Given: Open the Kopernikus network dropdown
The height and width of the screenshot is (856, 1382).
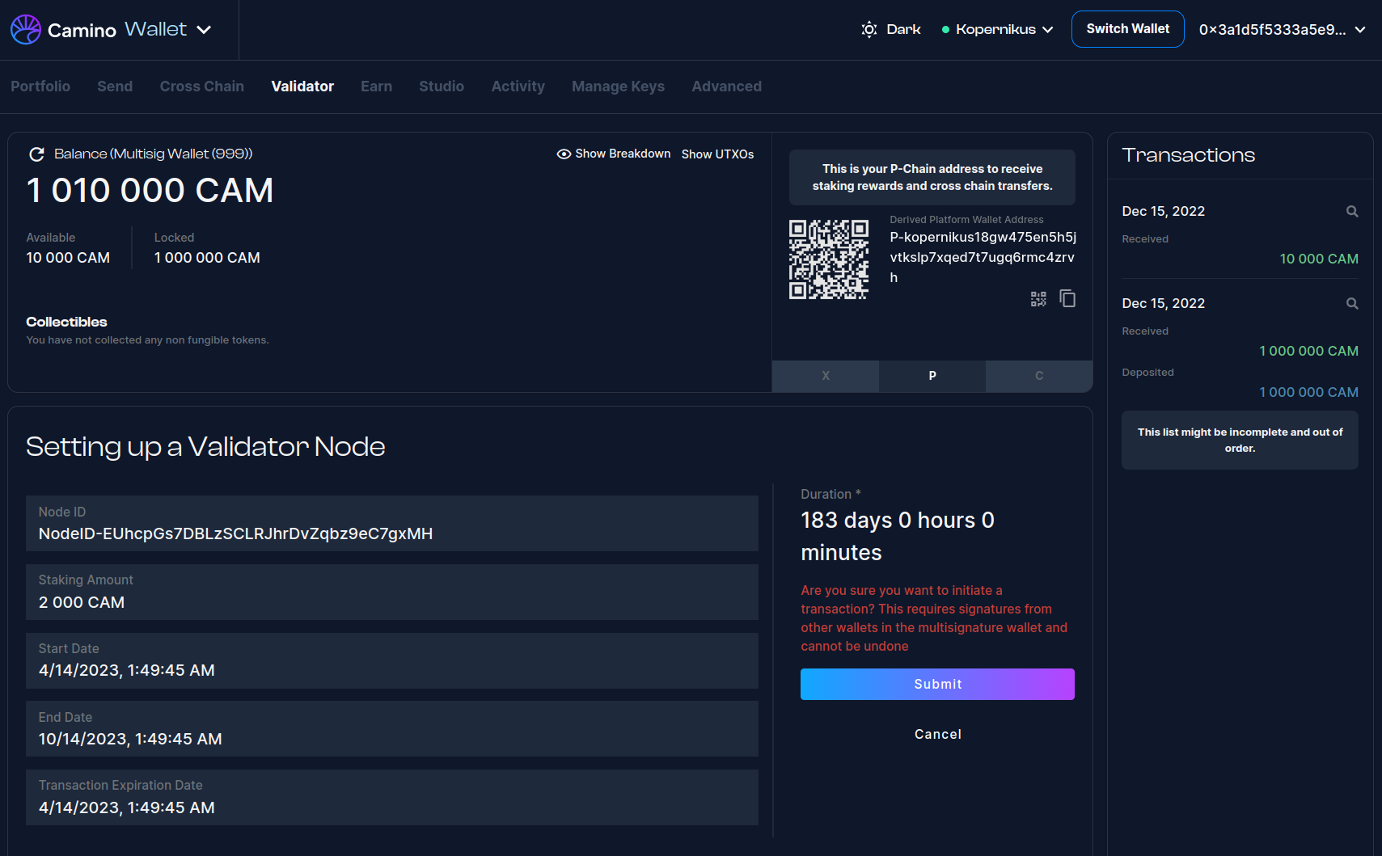Looking at the screenshot, I should point(998,30).
